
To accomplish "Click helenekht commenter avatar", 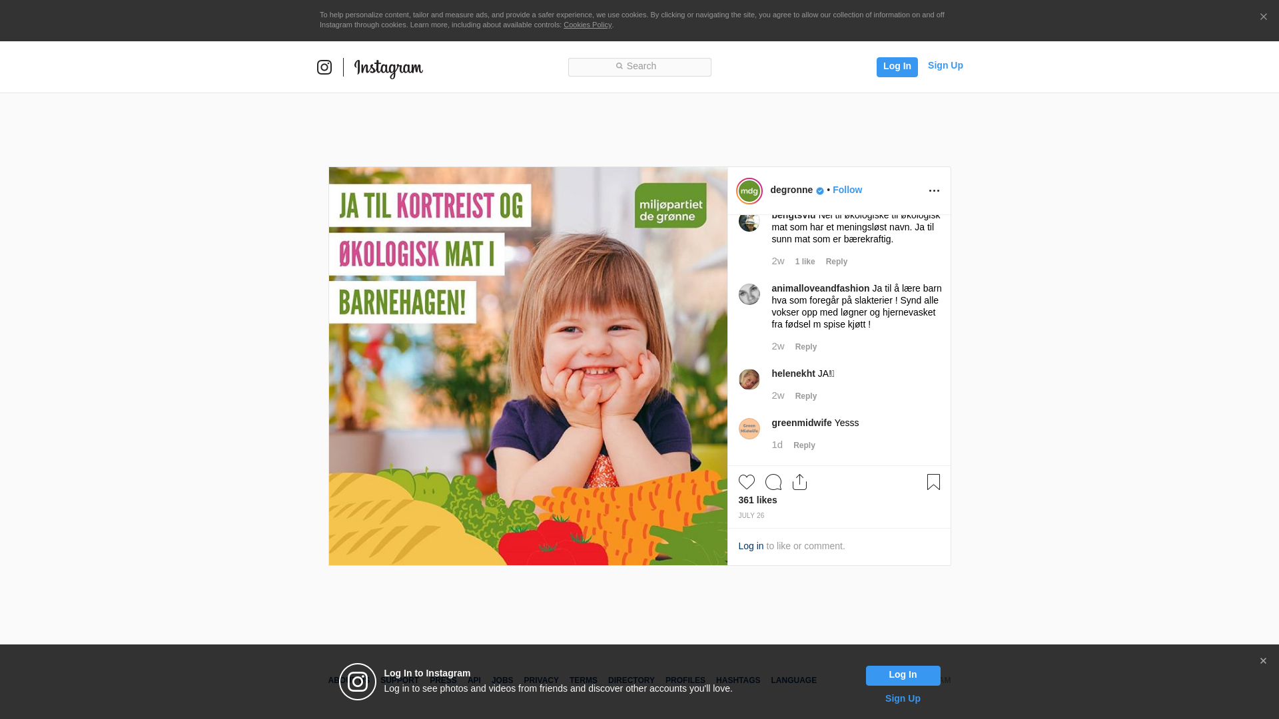I will point(749,379).
